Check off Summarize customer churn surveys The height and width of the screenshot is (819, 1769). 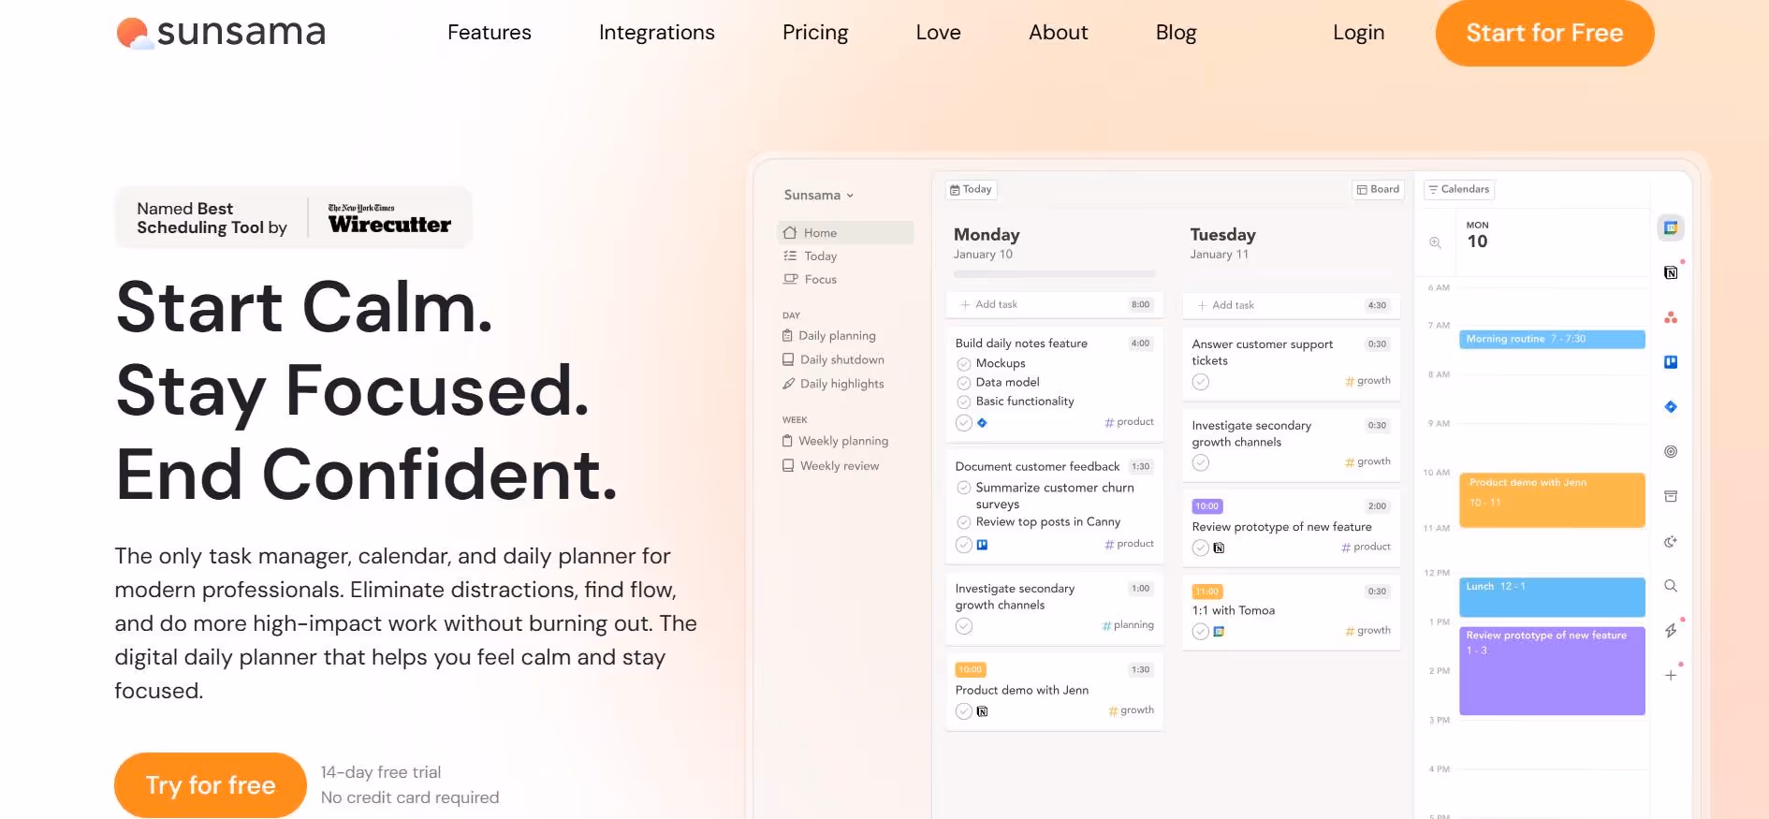963,488
